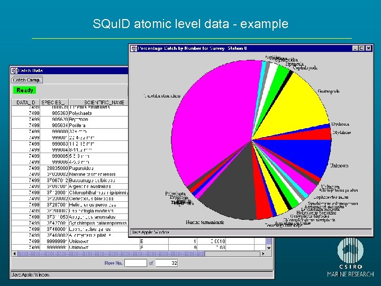Click the Cephalopoda pie label
This screenshot has height=286, width=381.
(305, 68)
